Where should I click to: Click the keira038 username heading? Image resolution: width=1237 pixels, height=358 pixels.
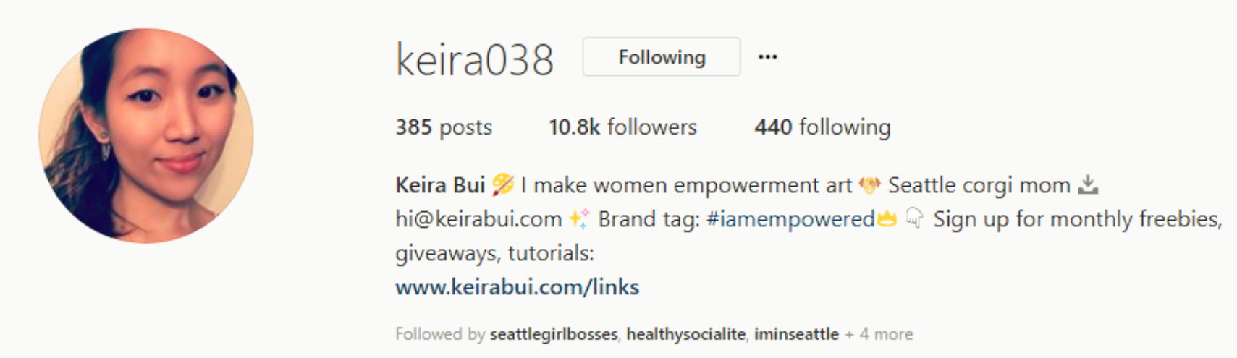[474, 59]
